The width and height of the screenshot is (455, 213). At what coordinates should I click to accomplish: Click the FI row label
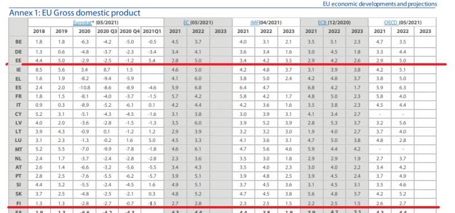(18, 203)
